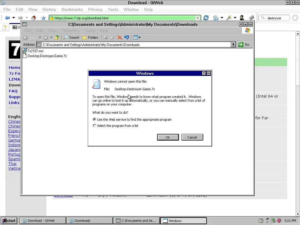Screen dimensions: 300x225
Task: Open the QtWeb Privacy menu
Action: point(95,9)
